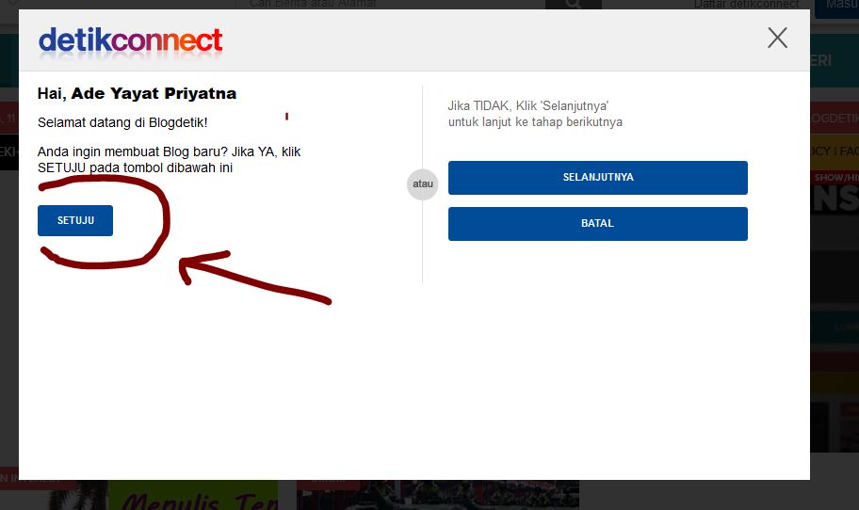The width and height of the screenshot is (859, 510).
Task: Click the greeting 'Hai, Ade Yayat Priyatna'
Action: [x=137, y=93]
